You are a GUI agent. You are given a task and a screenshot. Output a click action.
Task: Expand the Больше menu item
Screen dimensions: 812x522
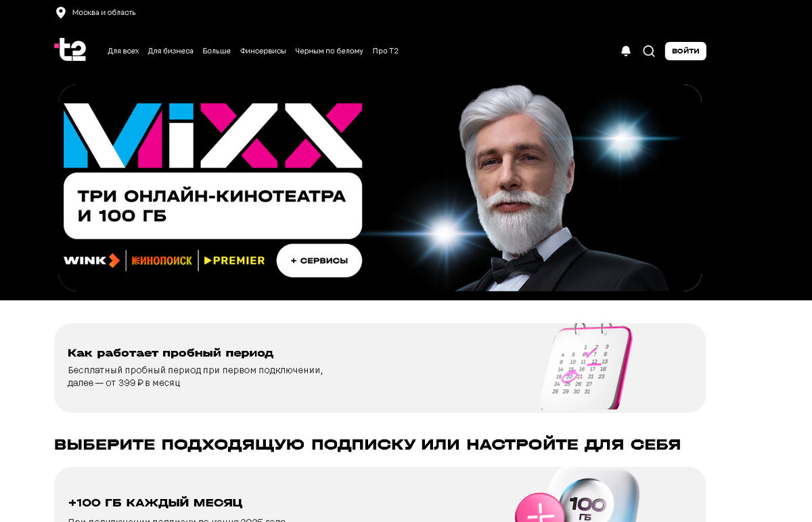[217, 51]
